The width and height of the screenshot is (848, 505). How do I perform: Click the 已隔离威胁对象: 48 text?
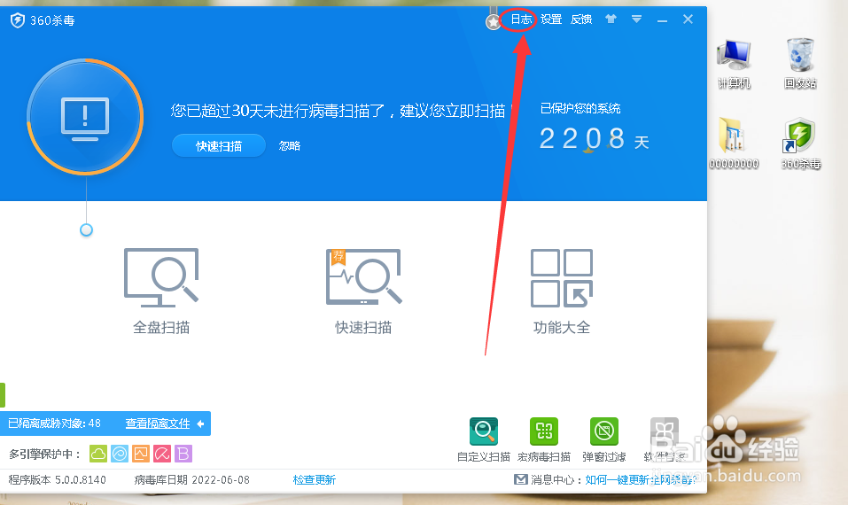(55, 423)
